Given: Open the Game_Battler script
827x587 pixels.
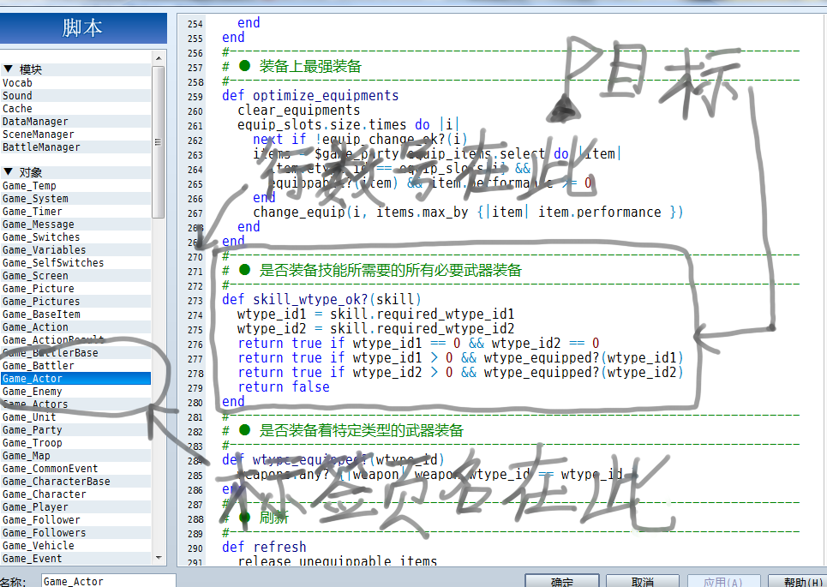Looking at the screenshot, I should 75,366.
